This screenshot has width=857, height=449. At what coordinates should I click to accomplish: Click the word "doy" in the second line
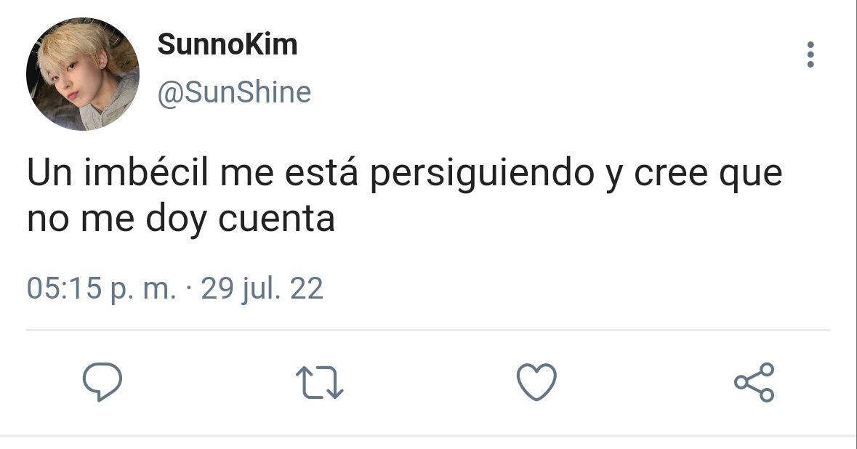click(176, 220)
